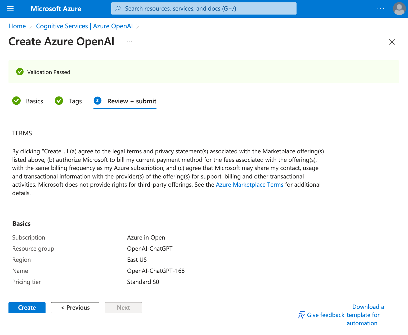Click the Microsoft Azure logo text

56,9
